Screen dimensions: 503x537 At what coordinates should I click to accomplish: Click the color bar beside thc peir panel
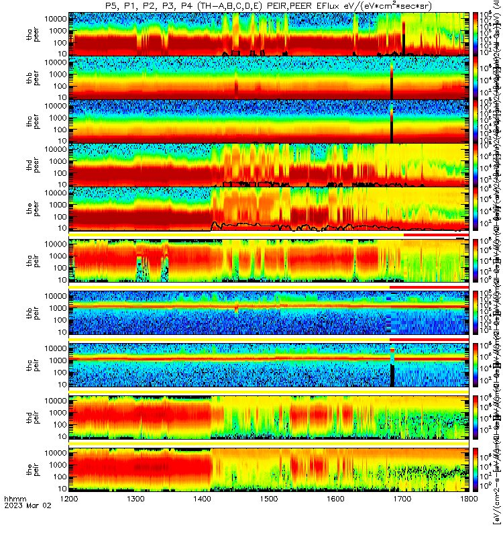tap(476, 365)
